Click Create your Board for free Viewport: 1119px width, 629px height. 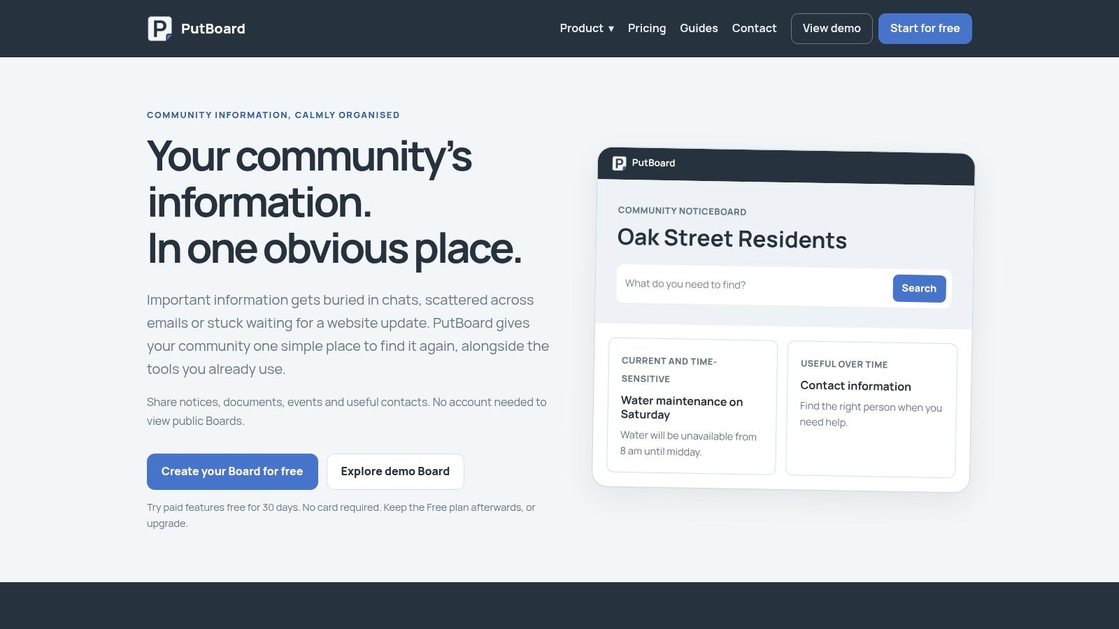pos(232,472)
